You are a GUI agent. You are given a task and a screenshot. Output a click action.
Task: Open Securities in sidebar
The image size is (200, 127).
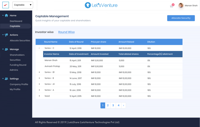15,60
